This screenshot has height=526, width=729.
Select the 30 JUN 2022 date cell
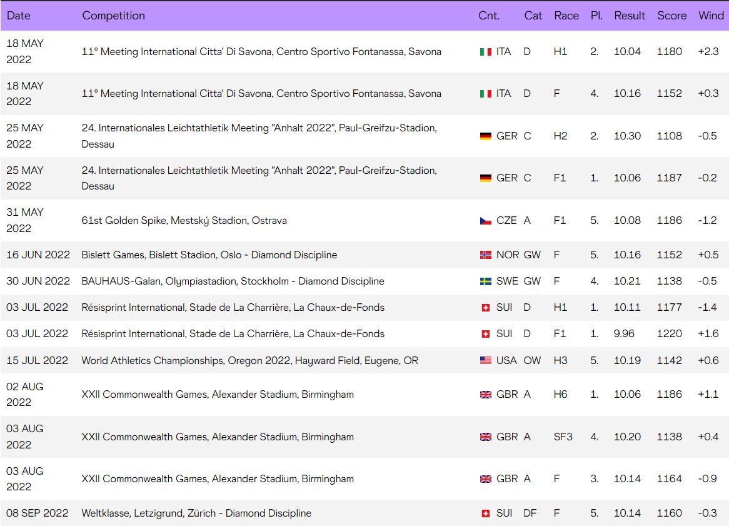click(x=38, y=281)
